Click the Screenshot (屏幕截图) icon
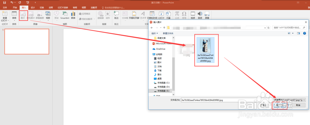The width and height of the screenshot is (310, 125). pos(40,15)
